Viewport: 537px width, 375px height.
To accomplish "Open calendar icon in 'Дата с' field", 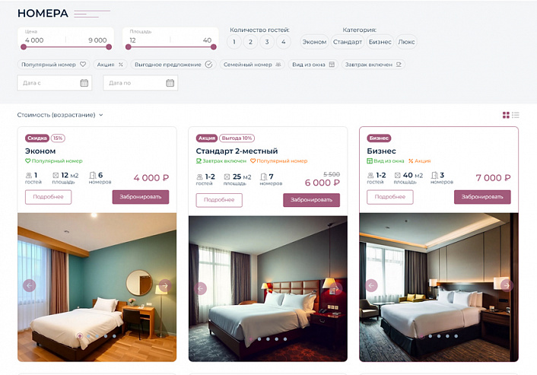I will (84, 83).
